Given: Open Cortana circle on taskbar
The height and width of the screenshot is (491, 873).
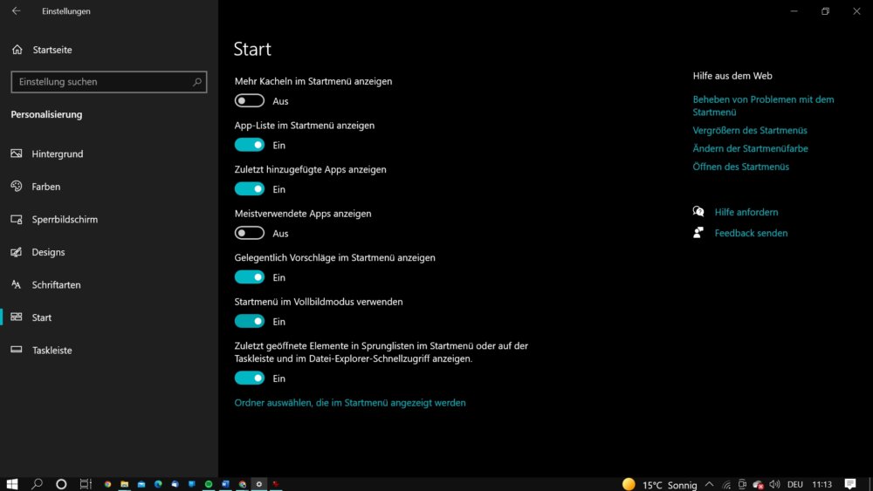Looking at the screenshot, I should pyautogui.click(x=61, y=484).
